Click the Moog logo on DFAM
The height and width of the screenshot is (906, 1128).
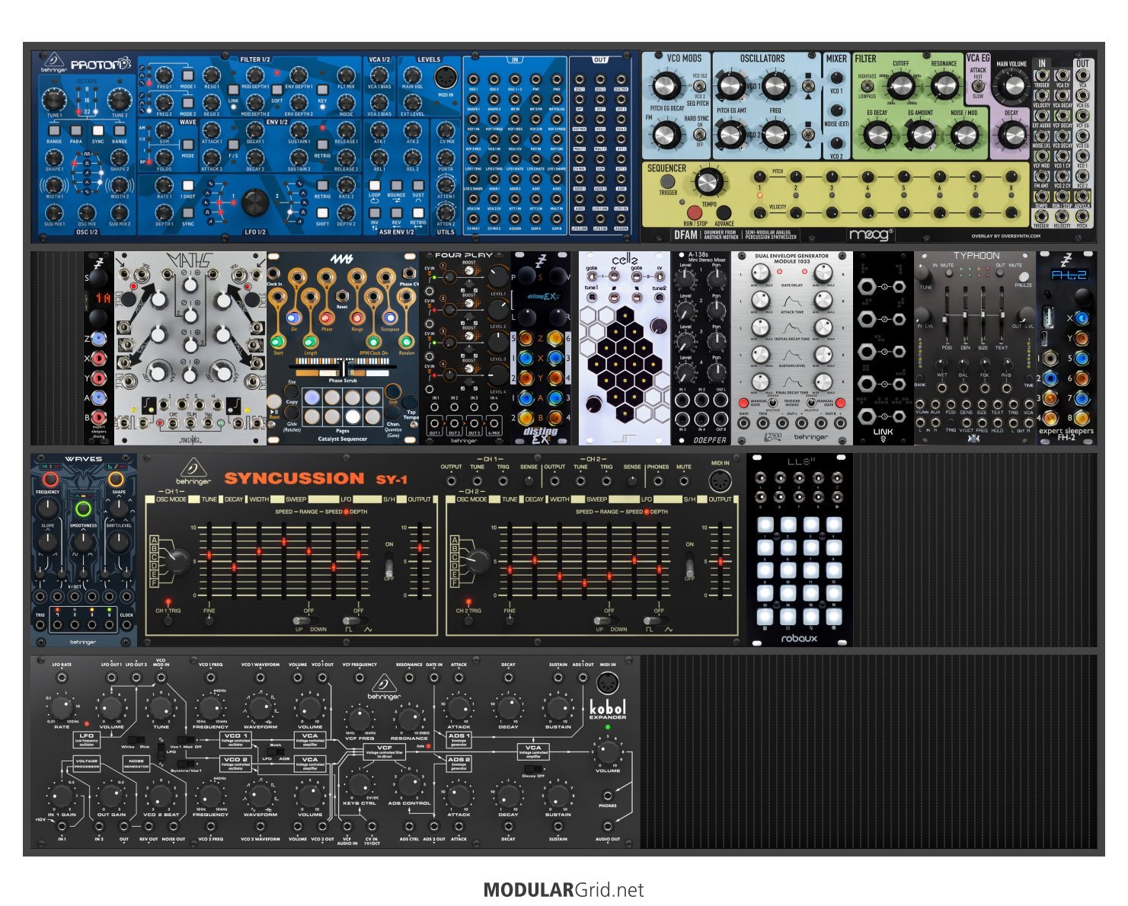coord(871,234)
